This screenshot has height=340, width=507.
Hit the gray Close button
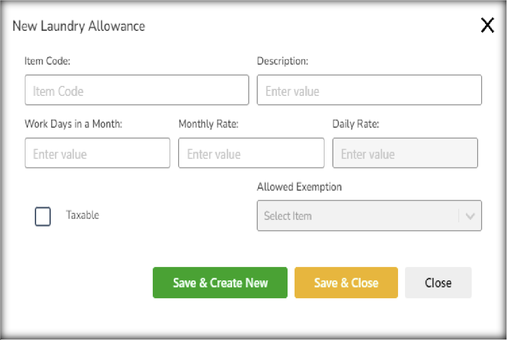(x=438, y=283)
